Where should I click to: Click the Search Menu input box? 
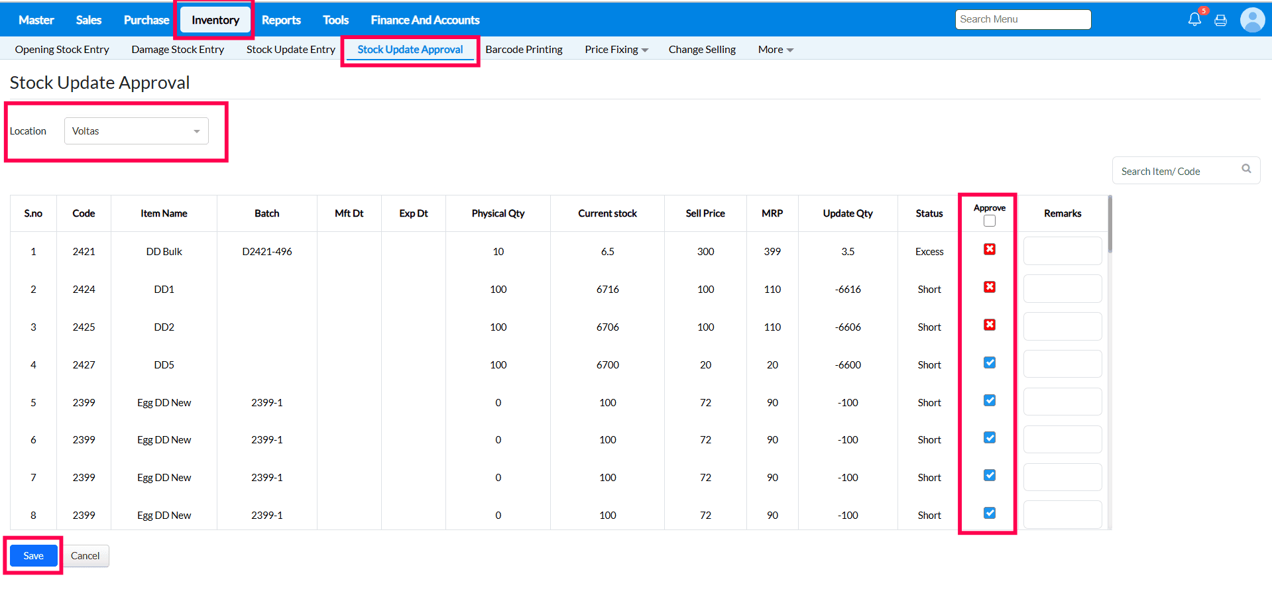point(1023,19)
